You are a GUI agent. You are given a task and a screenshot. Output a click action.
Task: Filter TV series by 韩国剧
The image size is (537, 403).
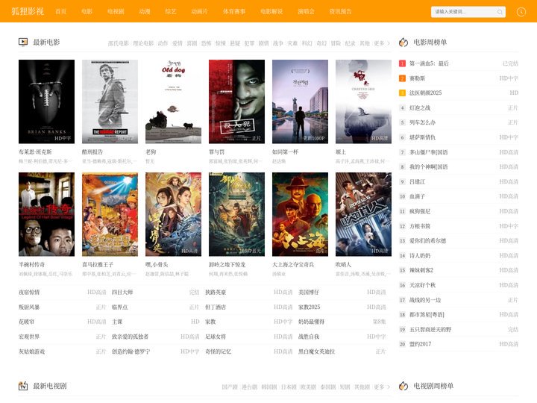[268, 387]
